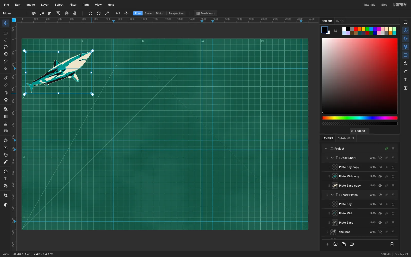Select the Gradient tool
This screenshot has height=257, width=411.
(x=6, y=116)
